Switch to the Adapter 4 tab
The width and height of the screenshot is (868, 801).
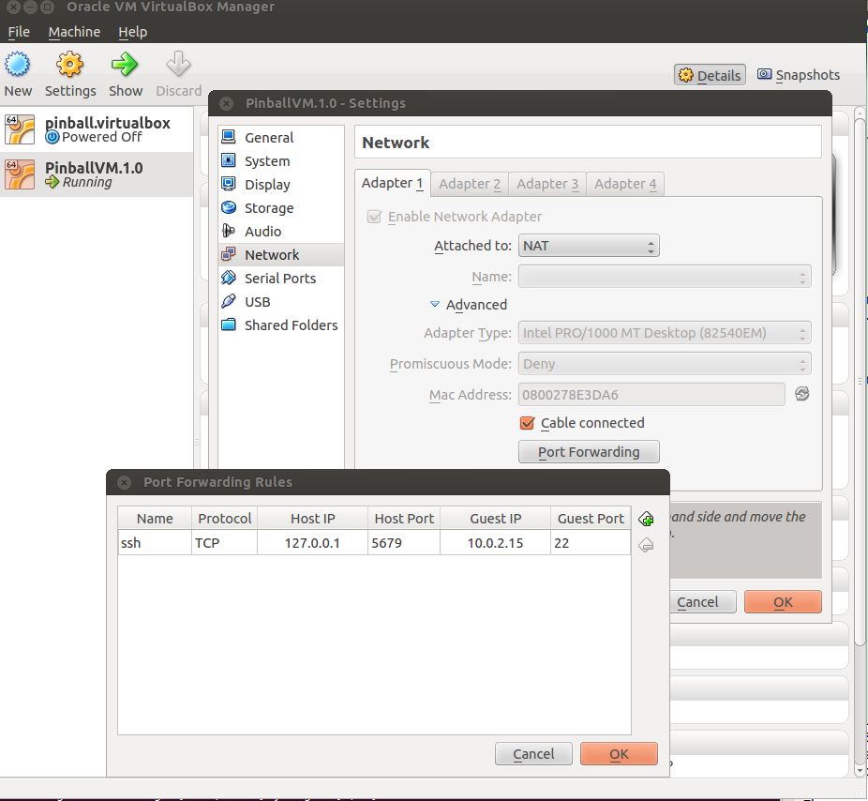pos(625,184)
